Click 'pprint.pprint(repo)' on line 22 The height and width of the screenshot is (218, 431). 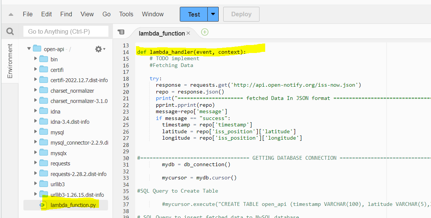tap(185, 105)
